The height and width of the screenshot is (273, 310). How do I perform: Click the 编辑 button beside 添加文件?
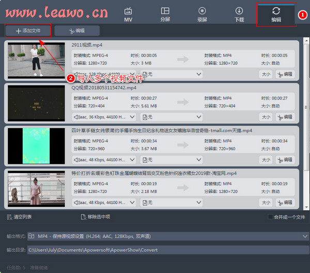[x=77, y=30]
